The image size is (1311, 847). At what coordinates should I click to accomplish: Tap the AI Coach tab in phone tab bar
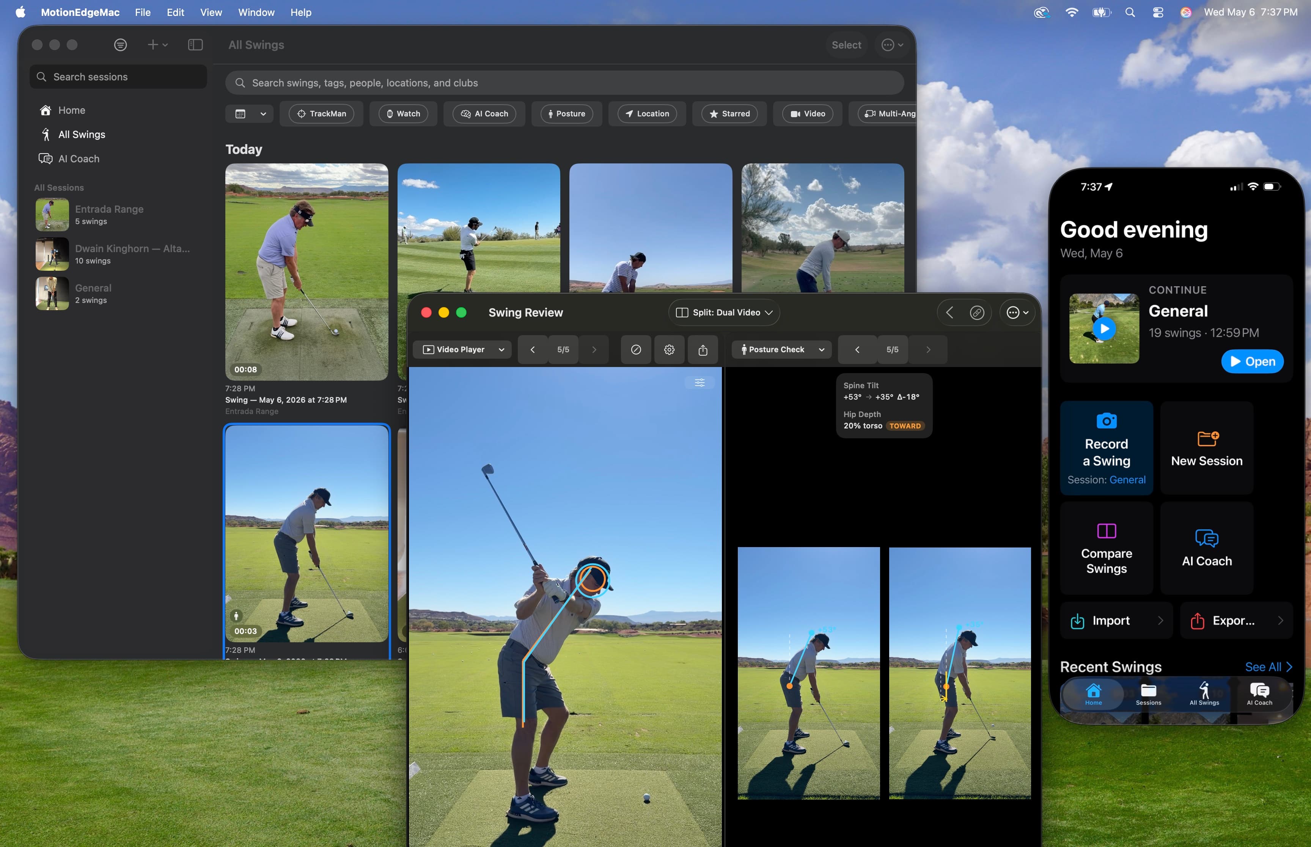(1259, 695)
